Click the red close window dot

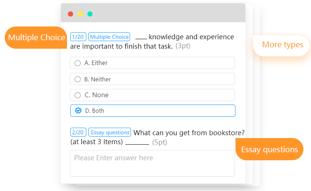[x=71, y=14]
